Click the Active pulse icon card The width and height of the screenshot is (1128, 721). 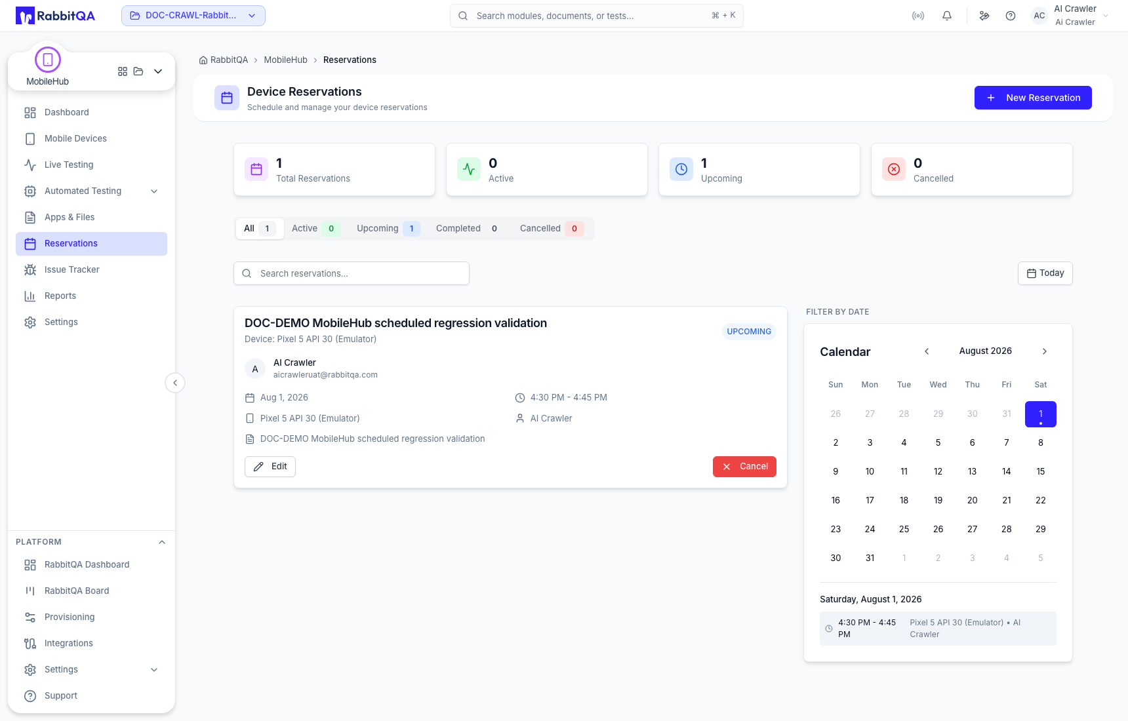[x=469, y=169]
